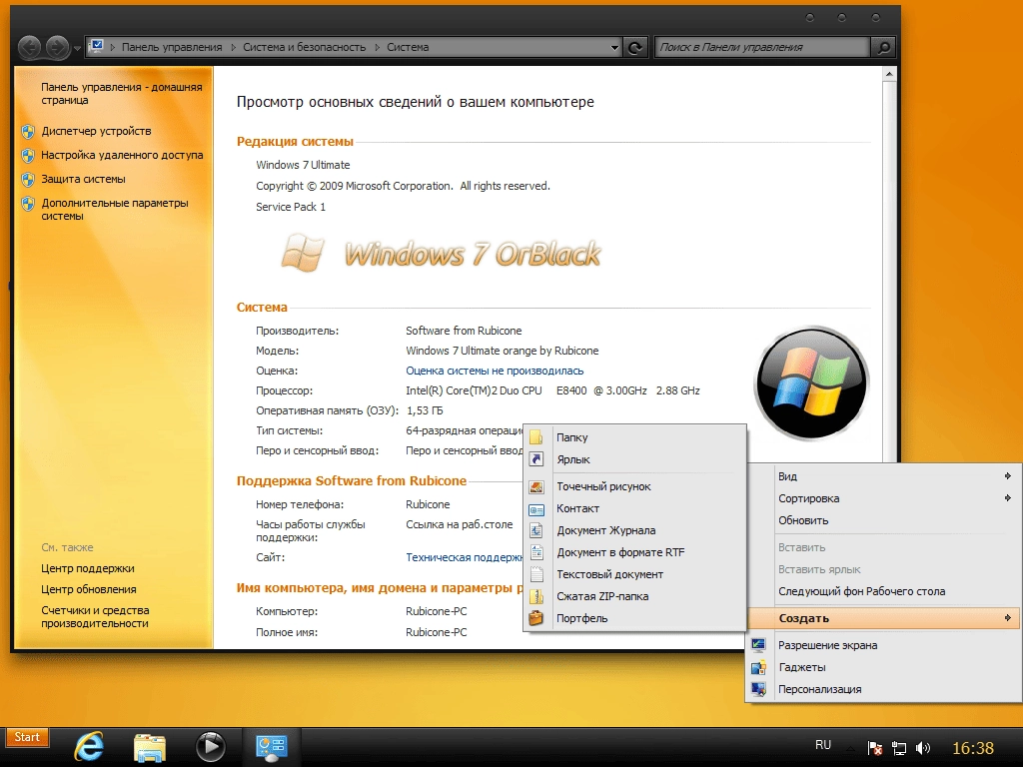Click the Control Panel icon in address bar
Image resolution: width=1023 pixels, height=767 pixels.
pos(97,46)
